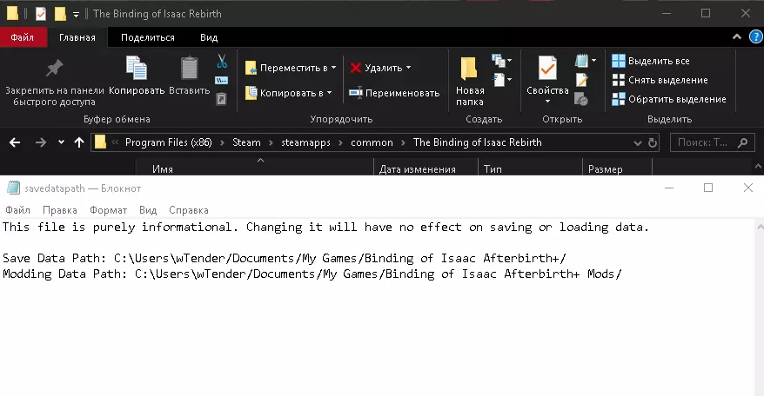Click the scissors cut icon
The image size is (764, 396).
222,62
